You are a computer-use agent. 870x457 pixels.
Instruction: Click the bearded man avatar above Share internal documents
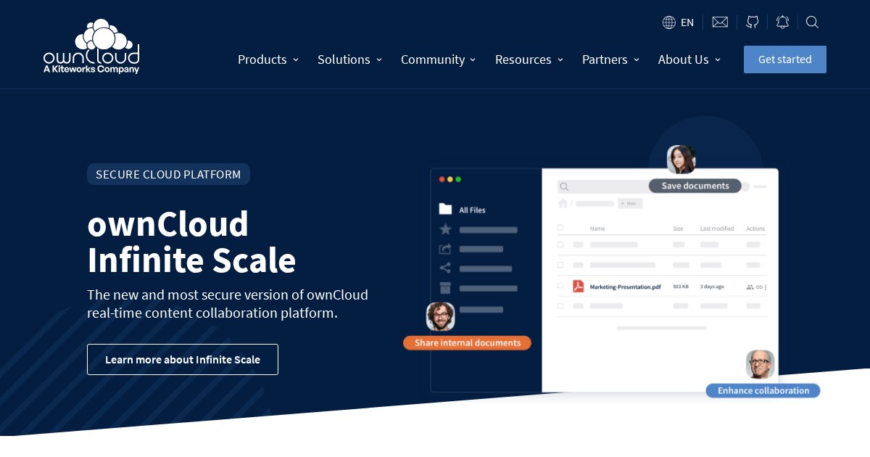[x=441, y=316]
